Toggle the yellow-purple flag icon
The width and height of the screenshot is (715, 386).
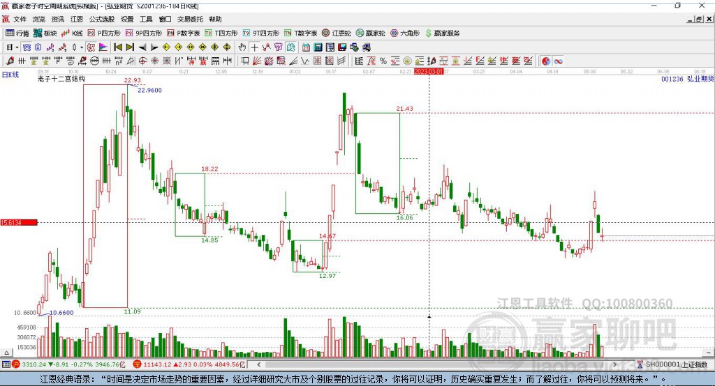pos(103,47)
